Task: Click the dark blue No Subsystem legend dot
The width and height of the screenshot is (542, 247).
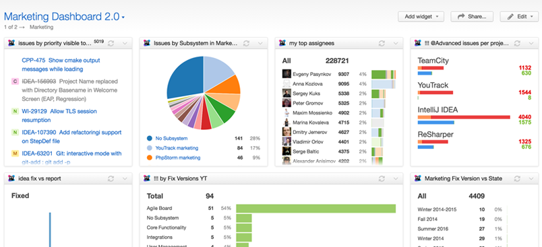Action: pos(150,139)
